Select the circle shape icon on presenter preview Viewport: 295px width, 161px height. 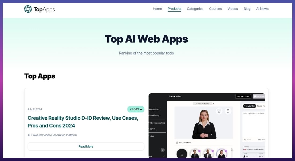pos(219,111)
